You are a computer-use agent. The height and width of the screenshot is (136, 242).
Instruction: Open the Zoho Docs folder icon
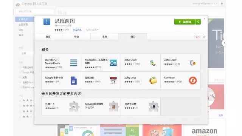153,80
